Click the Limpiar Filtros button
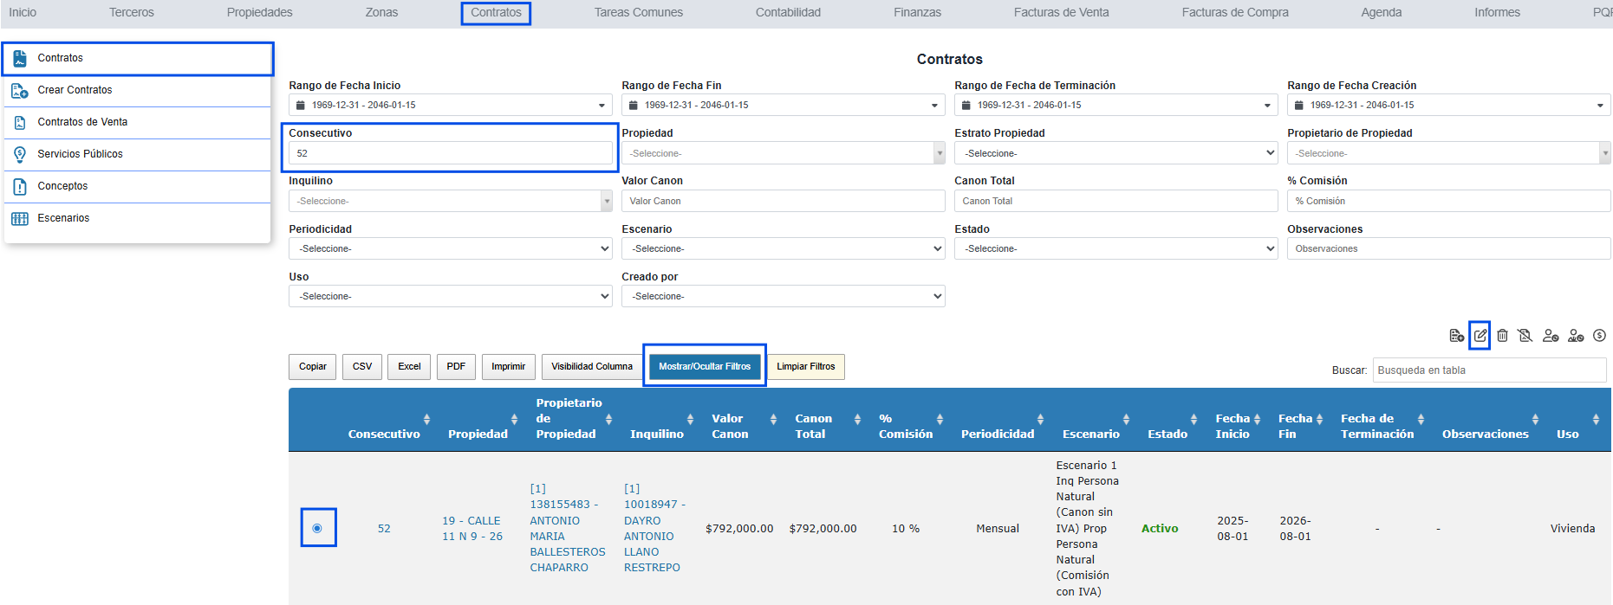 tap(805, 366)
